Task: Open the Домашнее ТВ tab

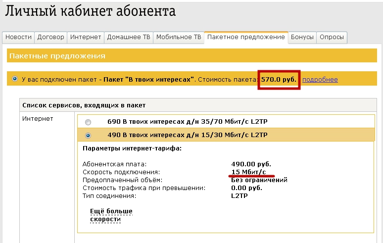Action: point(129,38)
